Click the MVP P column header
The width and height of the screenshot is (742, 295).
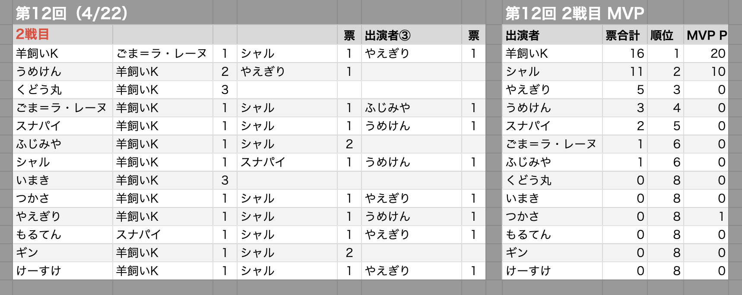pos(706,35)
